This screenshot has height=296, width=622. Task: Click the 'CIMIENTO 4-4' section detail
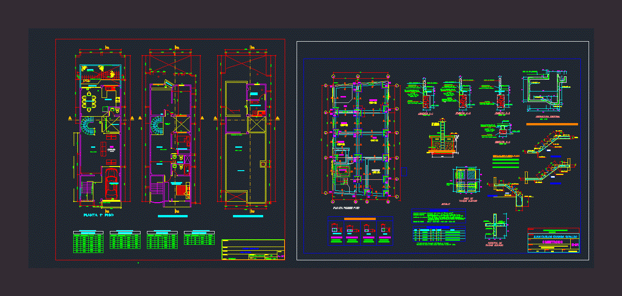[499, 133]
